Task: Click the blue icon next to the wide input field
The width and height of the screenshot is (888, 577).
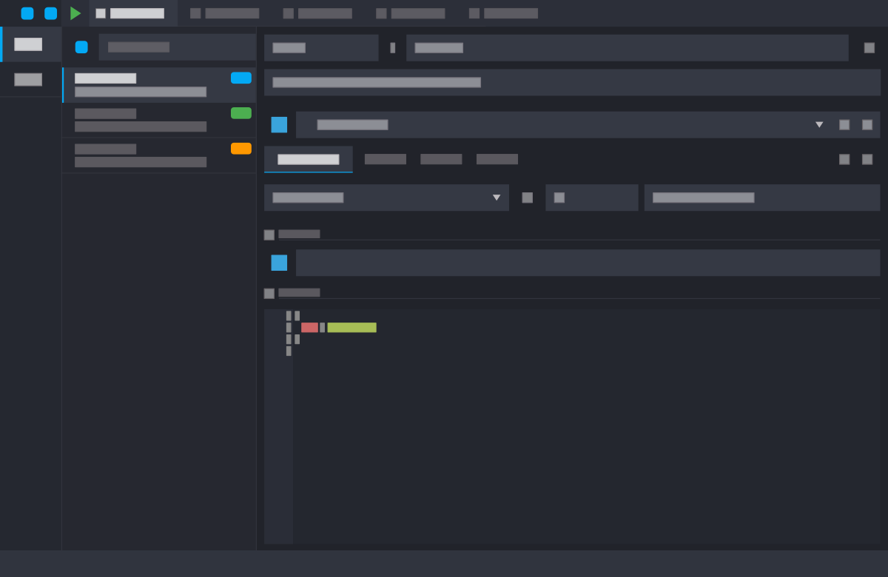Action: [x=279, y=263]
